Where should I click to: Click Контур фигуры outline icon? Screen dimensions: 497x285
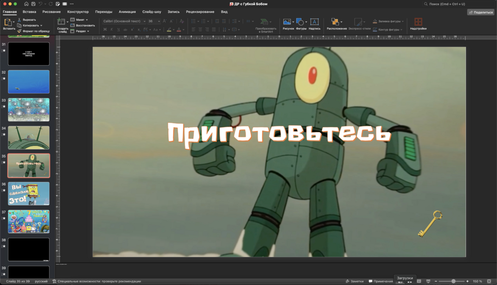click(x=375, y=30)
